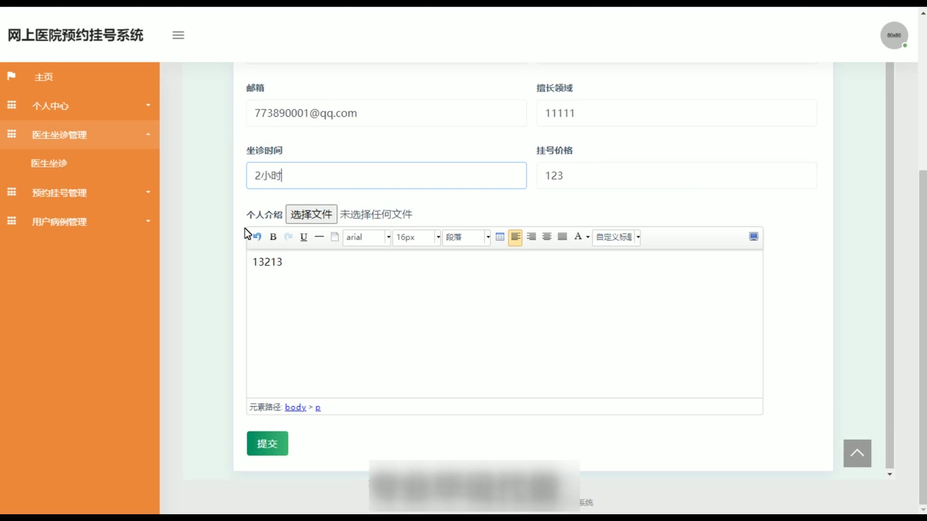This screenshot has width=927, height=521.
Task: Click the justify text alignment icon
Action: (562, 237)
